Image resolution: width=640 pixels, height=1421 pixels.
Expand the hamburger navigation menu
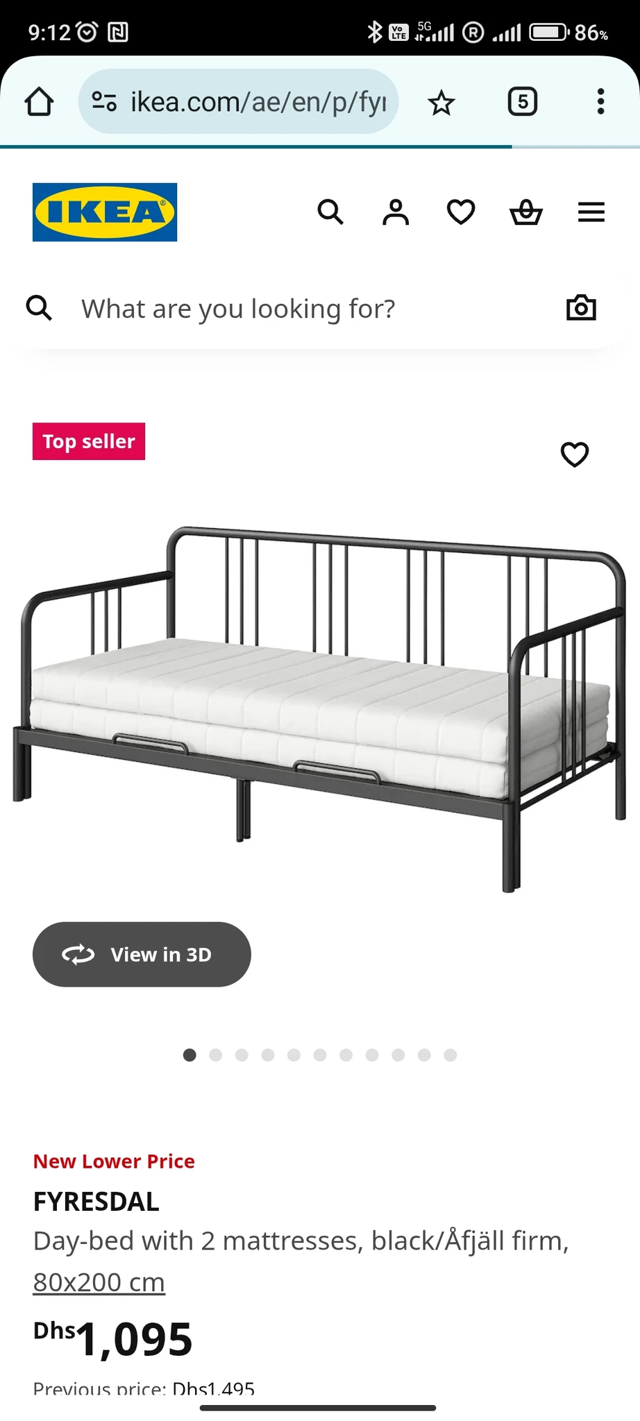591,212
